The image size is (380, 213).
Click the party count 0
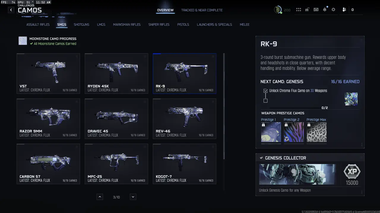coord(352,10)
